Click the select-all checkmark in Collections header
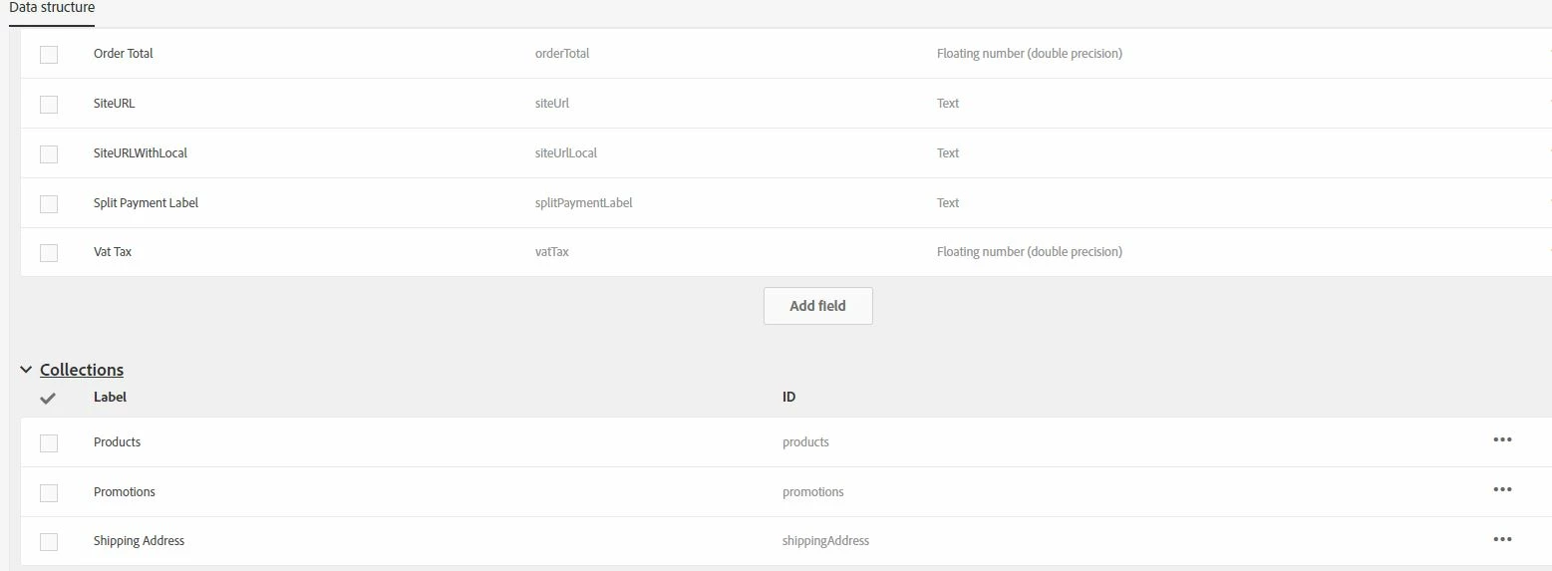Viewport: 1552px width, 571px height. pos(48,398)
